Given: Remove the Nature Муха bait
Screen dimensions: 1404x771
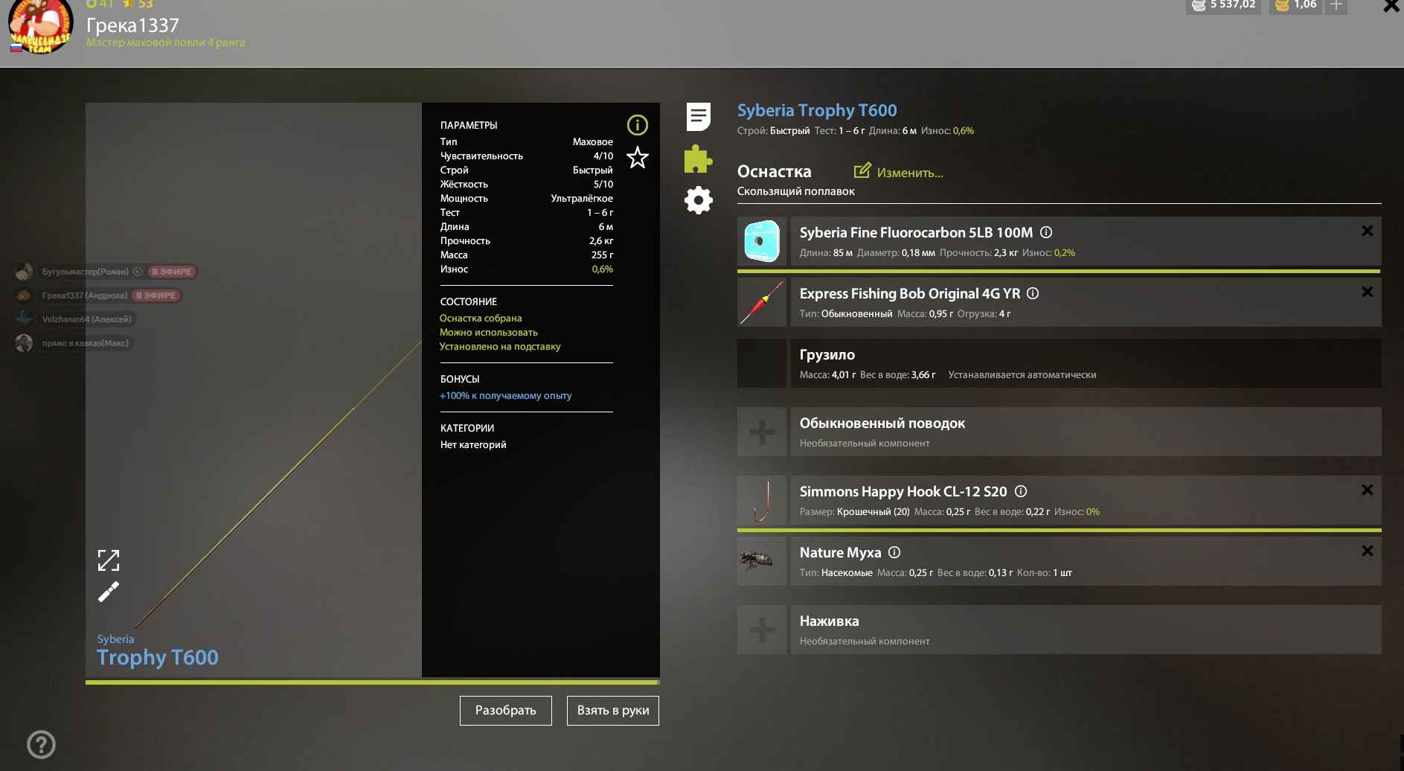Looking at the screenshot, I should tap(1368, 551).
